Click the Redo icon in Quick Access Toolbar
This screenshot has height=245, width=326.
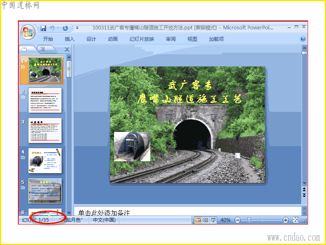[66, 28]
